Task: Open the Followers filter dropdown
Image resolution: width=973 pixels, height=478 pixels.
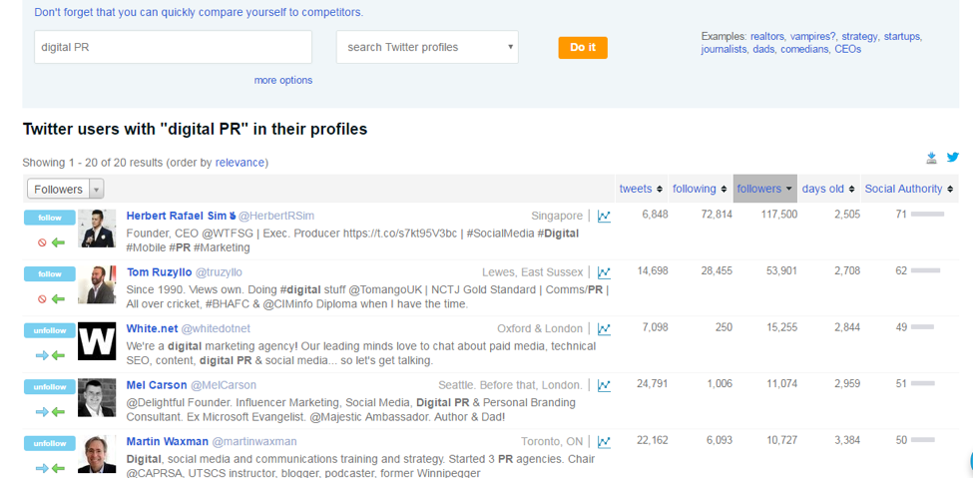Action: coord(65,189)
